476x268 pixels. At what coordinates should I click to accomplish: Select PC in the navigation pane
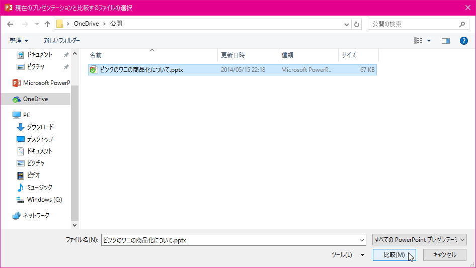(x=21, y=115)
